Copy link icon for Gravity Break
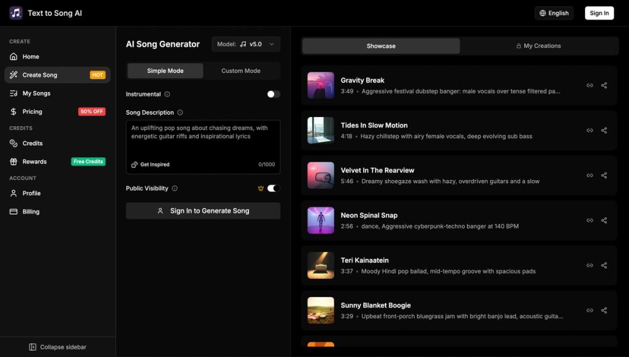The height and width of the screenshot is (357, 629). 590,85
